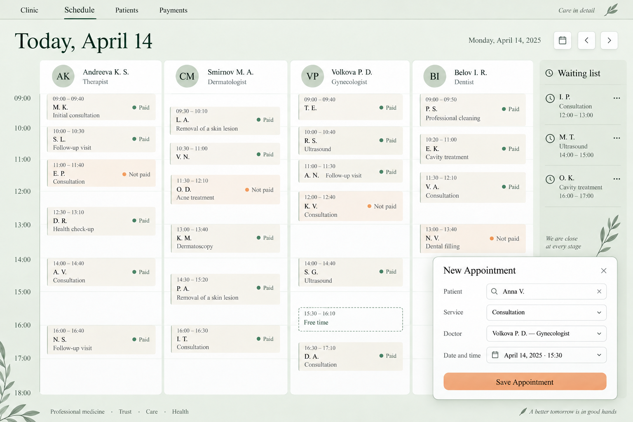Open P. S. Professional cleaning appointment
The height and width of the screenshot is (422, 633).
(x=473, y=110)
